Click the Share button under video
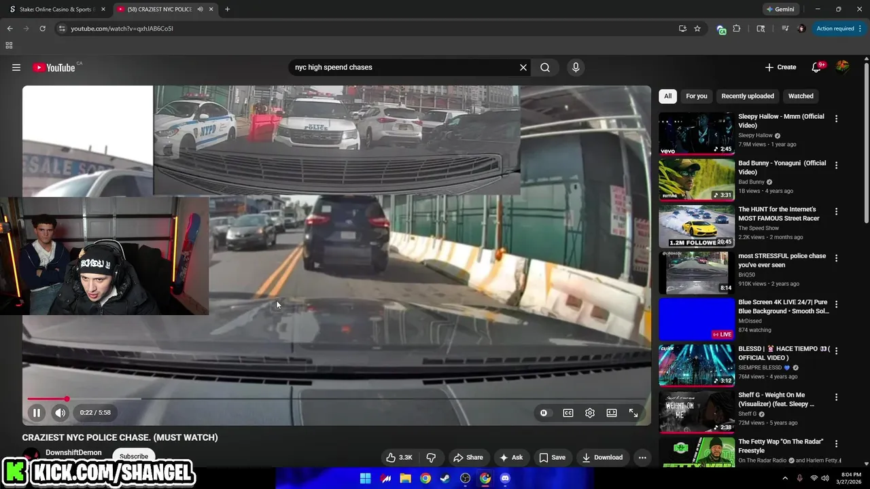The image size is (870, 489). point(468,458)
